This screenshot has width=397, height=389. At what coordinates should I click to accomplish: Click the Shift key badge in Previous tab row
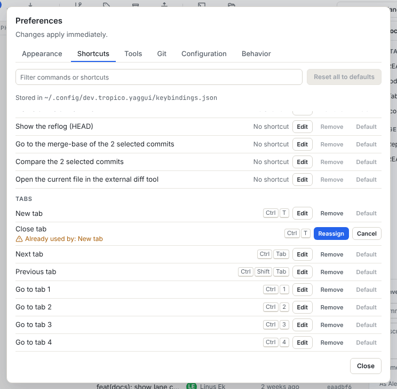[x=263, y=271]
